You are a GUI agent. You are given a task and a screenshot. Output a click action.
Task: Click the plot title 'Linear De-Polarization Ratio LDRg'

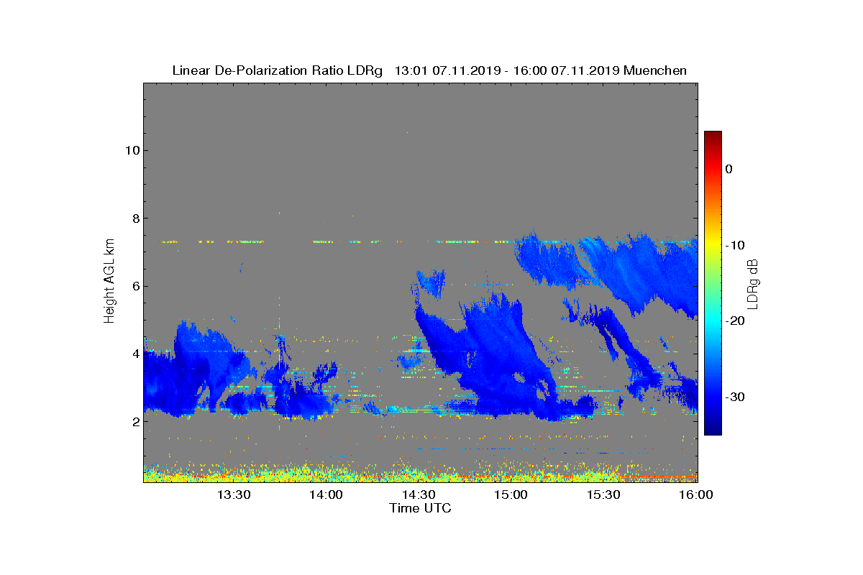(278, 70)
